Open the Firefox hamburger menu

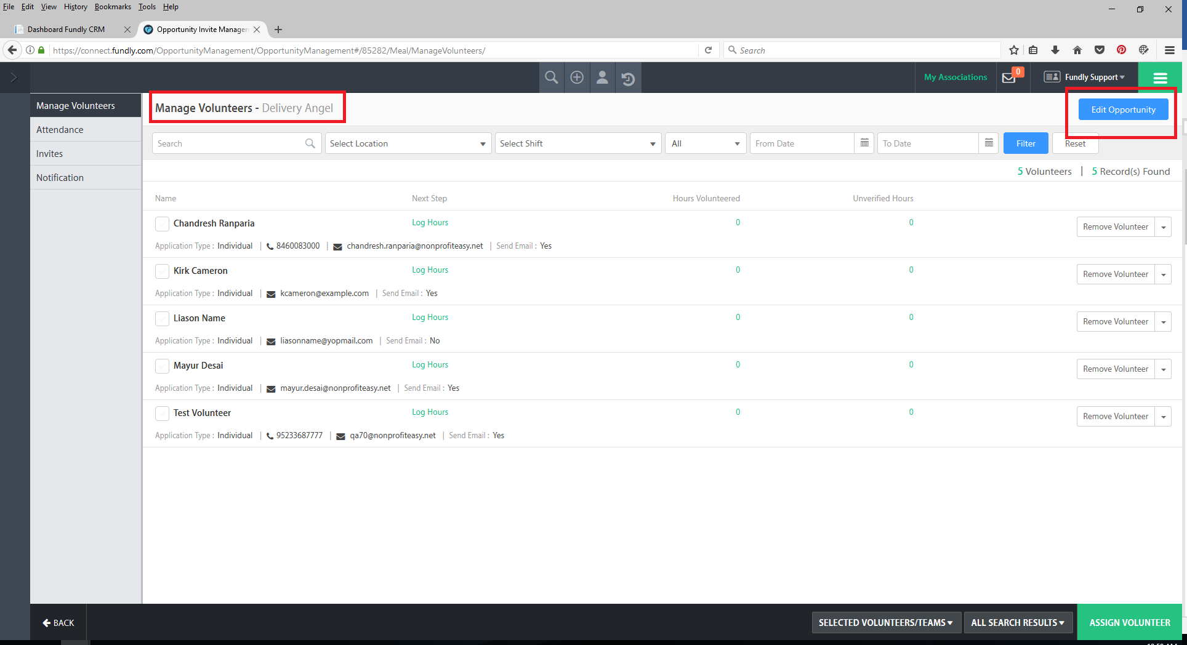(x=1170, y=50)
